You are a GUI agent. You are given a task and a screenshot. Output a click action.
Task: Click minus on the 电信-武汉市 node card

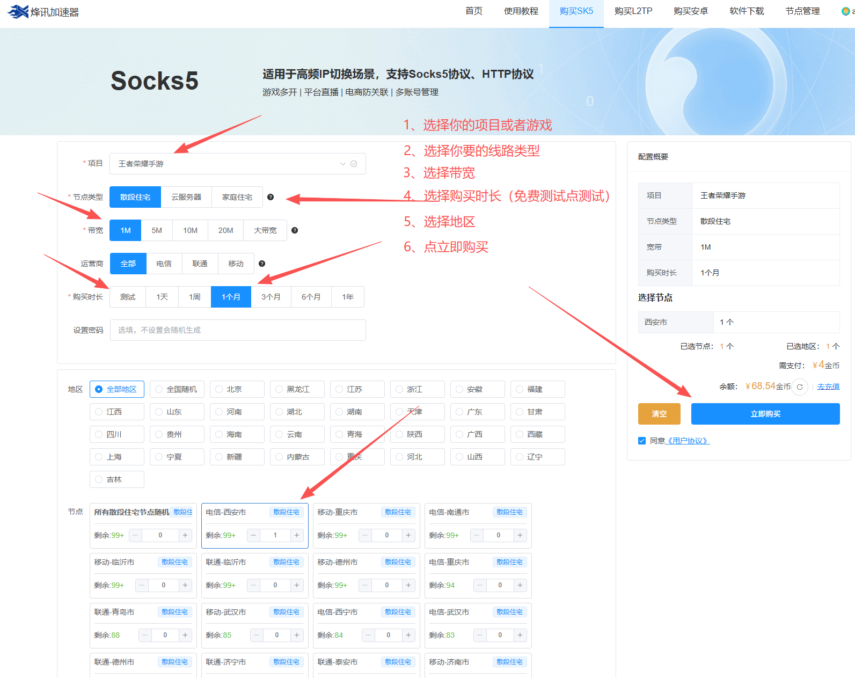click(480, 635)
